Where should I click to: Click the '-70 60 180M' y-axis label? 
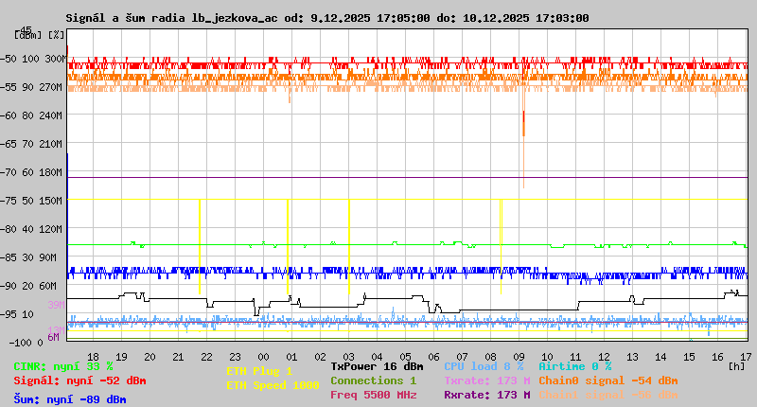[31, 172]
